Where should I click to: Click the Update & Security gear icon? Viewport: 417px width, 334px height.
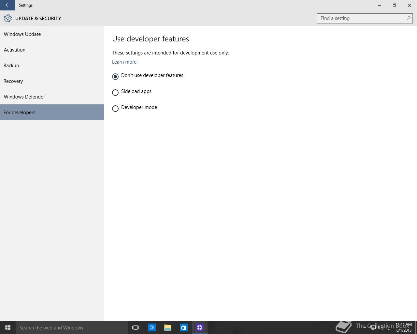coord(8,19)
